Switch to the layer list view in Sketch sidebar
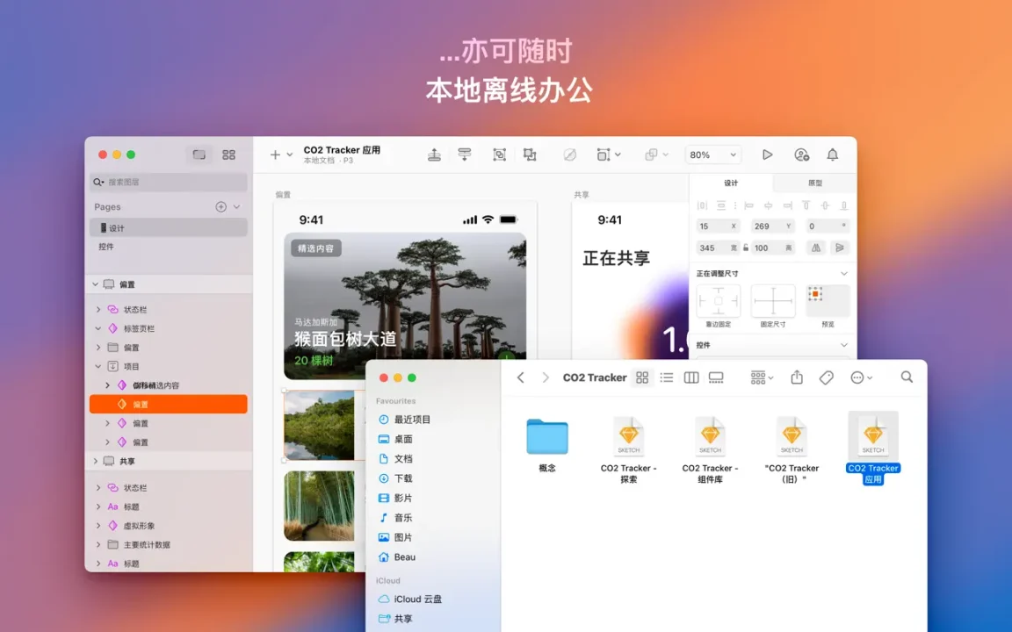This screenshot has height=632, width=1012. [199, 154]
